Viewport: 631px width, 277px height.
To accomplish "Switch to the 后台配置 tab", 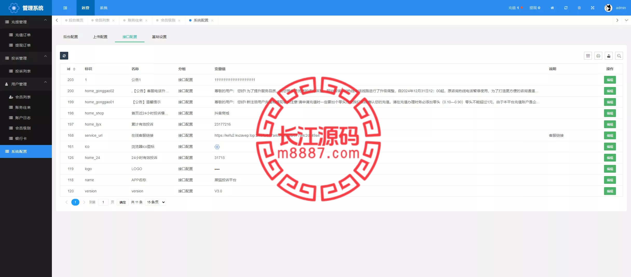I will (x=71, y=37).
